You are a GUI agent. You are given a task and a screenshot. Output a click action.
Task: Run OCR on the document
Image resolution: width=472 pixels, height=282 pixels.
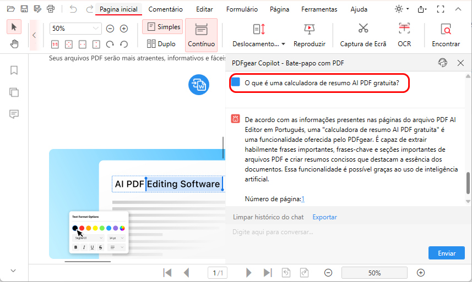pos(404,35)
